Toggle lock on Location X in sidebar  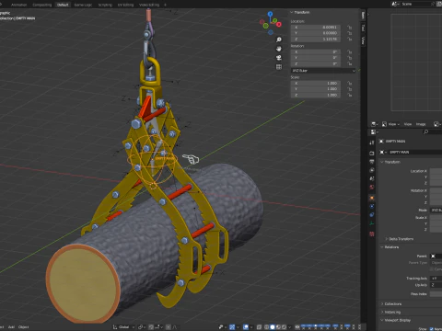pos(350,28)
